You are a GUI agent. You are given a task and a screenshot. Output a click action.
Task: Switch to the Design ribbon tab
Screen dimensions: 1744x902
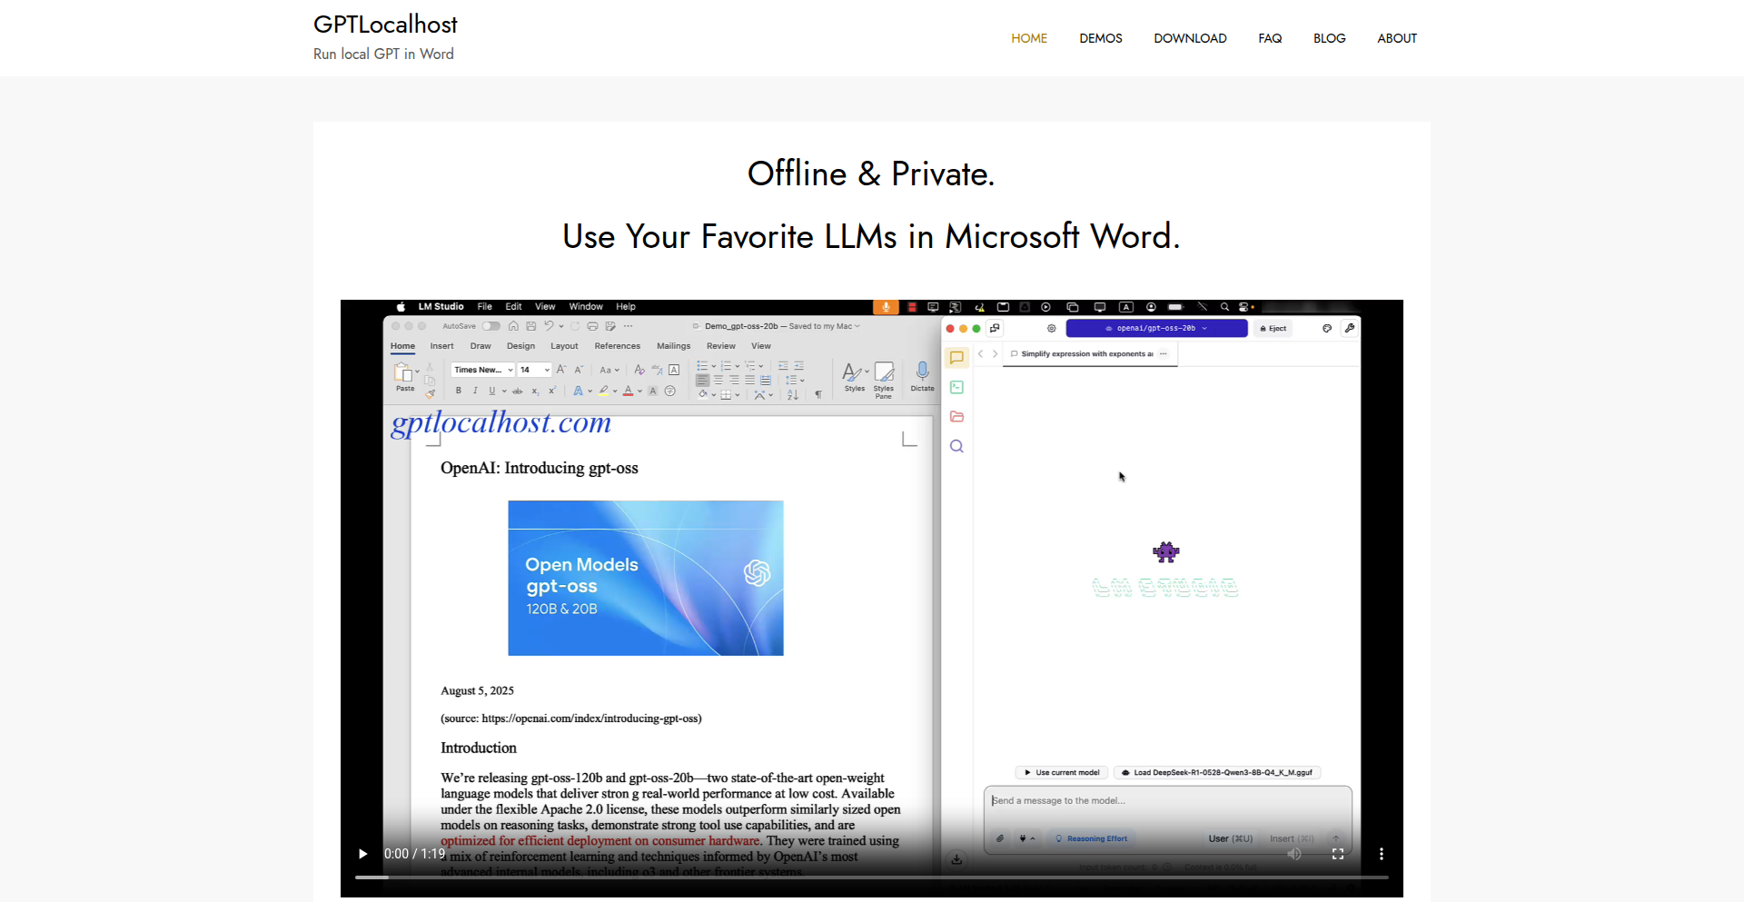(x=520, y=346)
